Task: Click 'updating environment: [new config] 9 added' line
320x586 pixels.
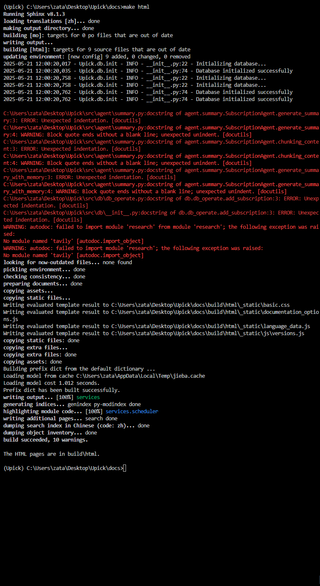Action: point(97,57)
